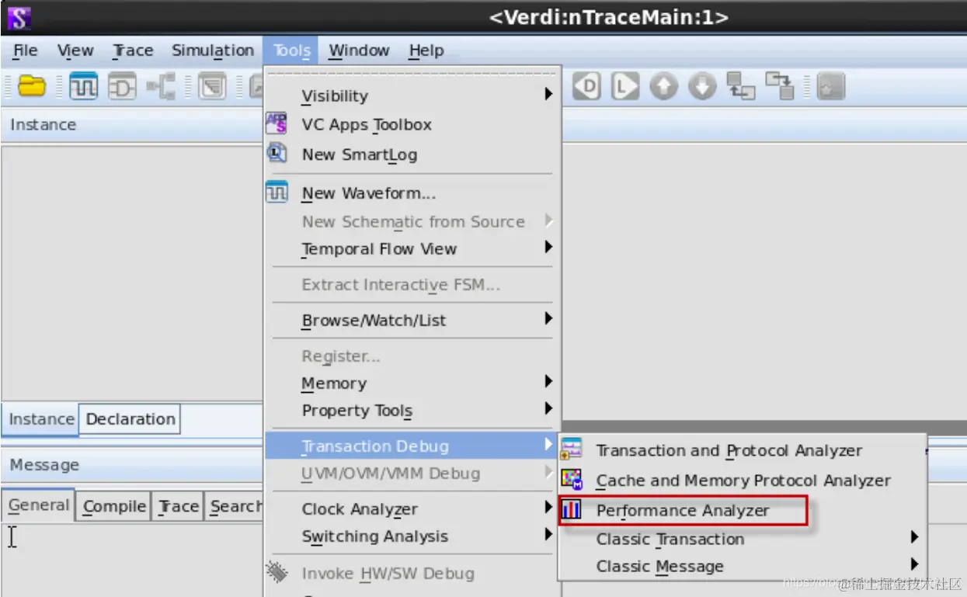This screenshot has height=597, width=967.
Task: Expand the Classic Transaction submenu
Action: pyautogui.click(x=743, y=539)
